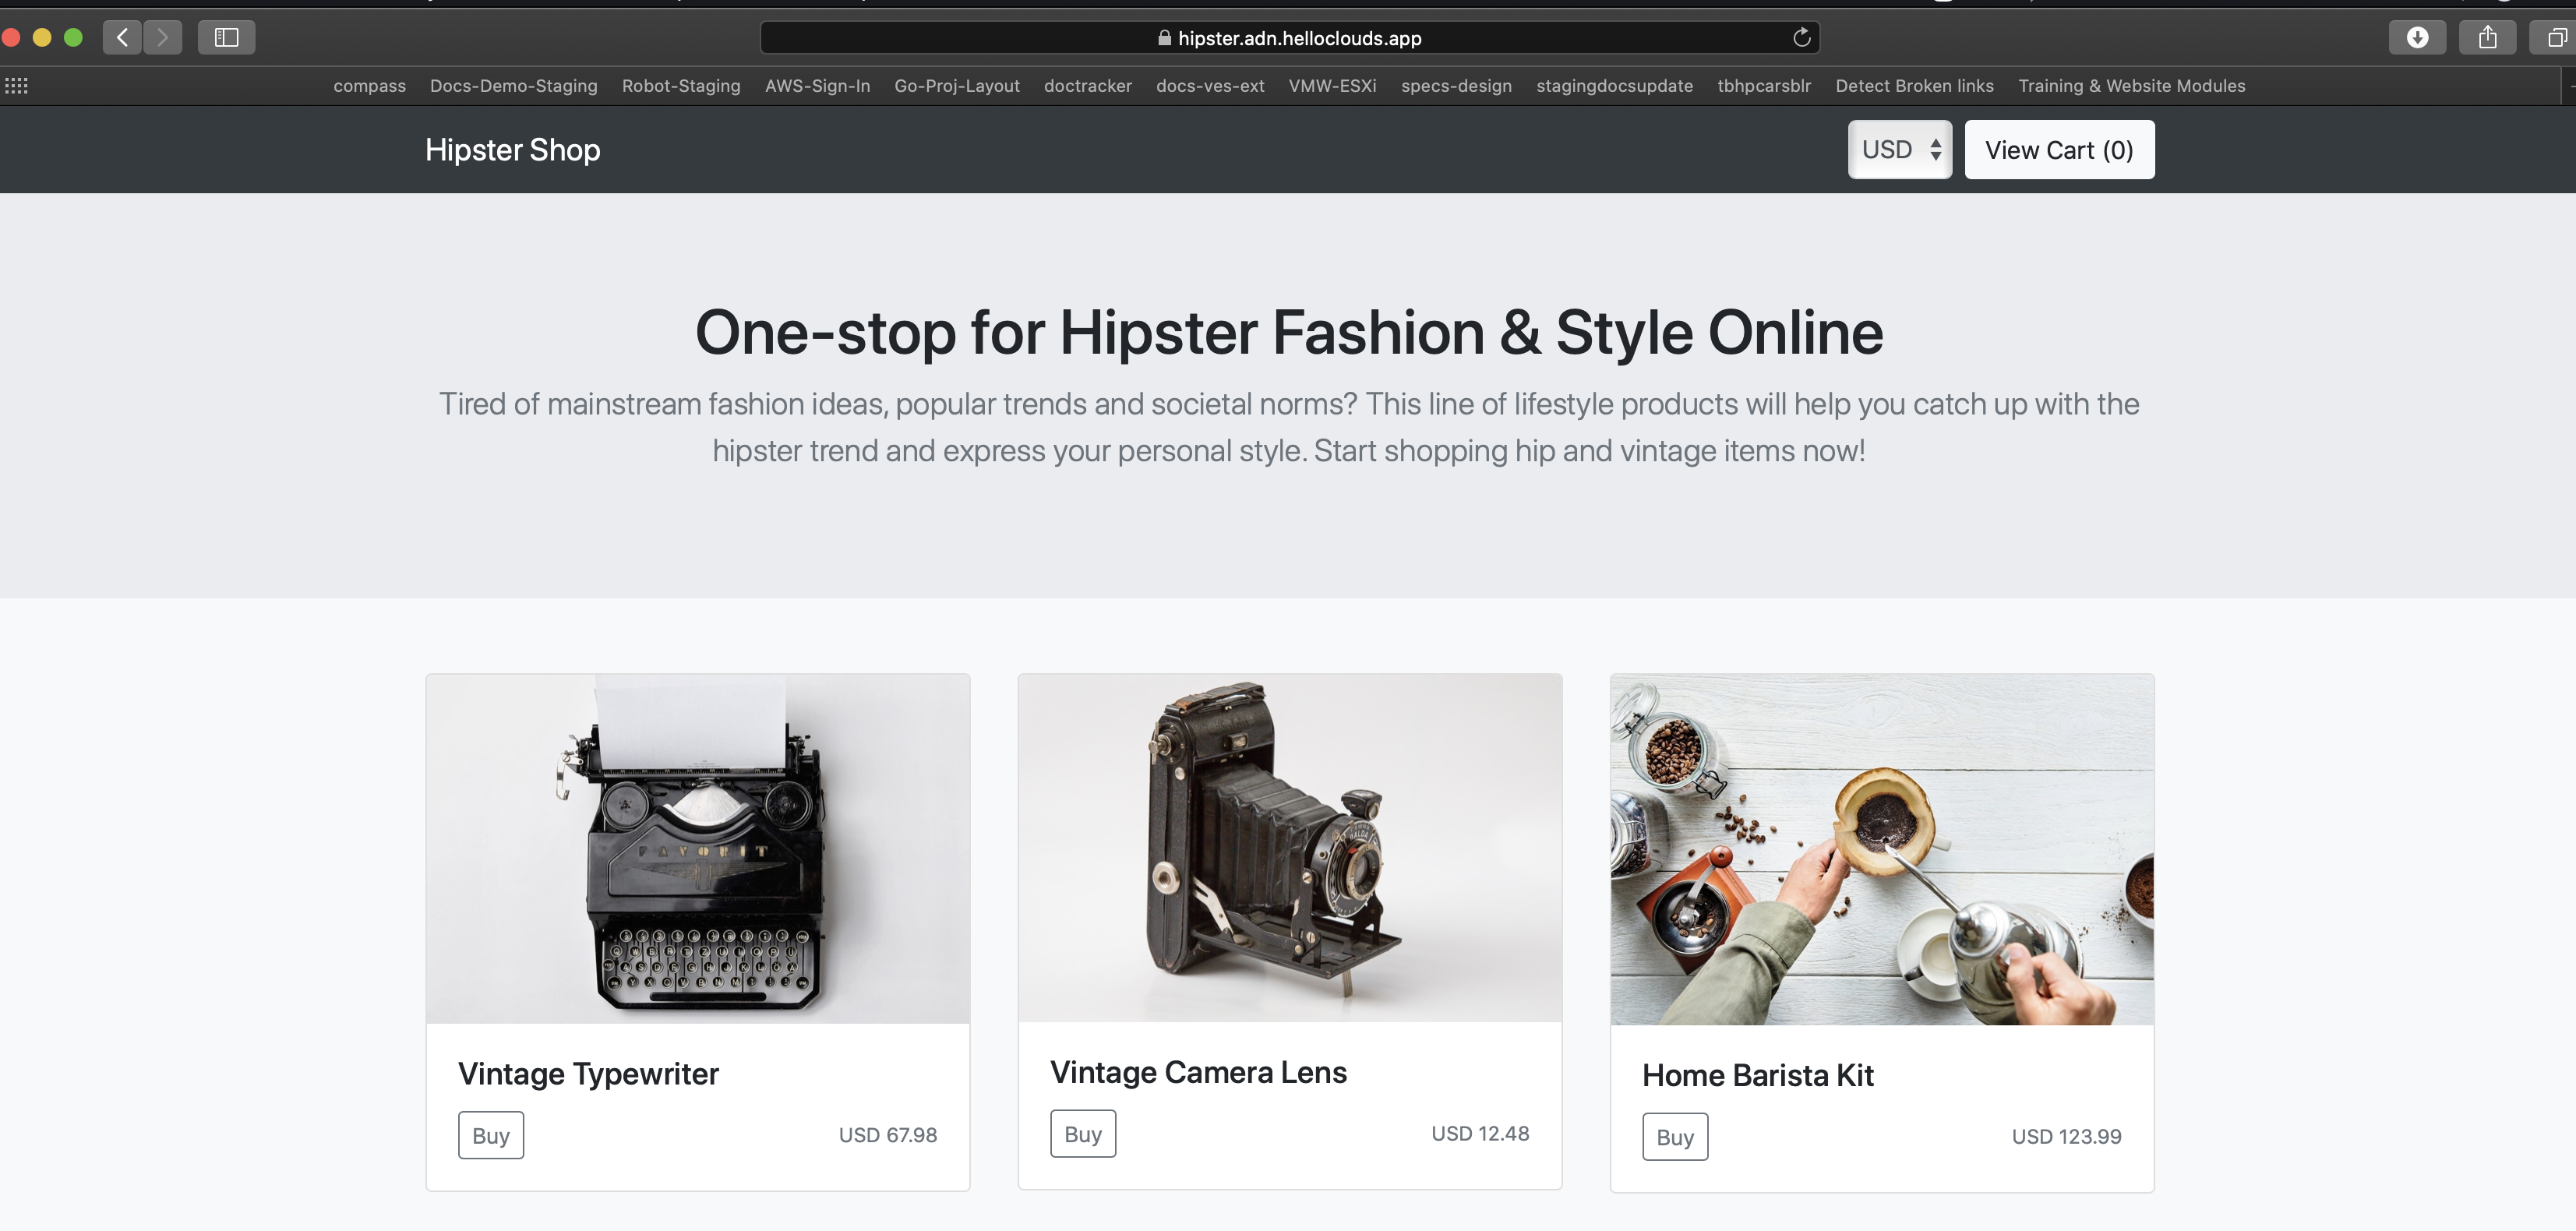The width and height of the screenshot is (2576, 1231).
Task: Show tab overview icon
Action: pyautogui.click(x=2555, y=38)
